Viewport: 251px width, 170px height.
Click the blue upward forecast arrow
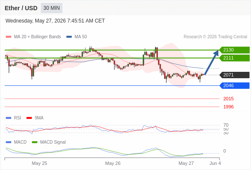pos(211,62)
